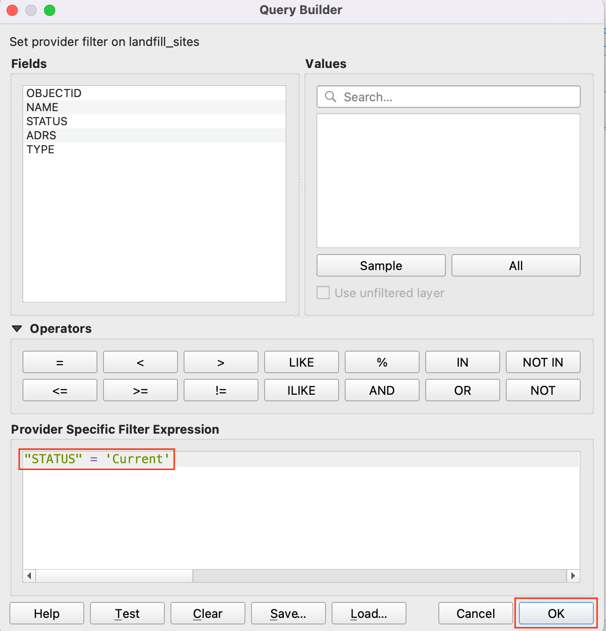Click the left arrow of expression scrollbar
The image size is (606, 631).
(30, 576)
